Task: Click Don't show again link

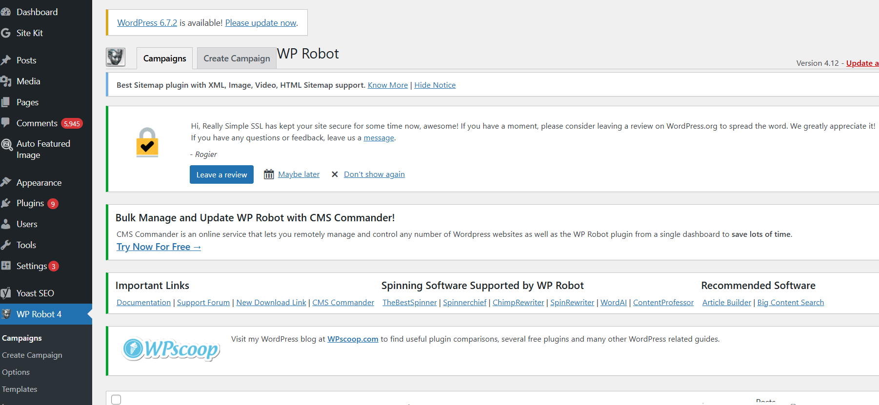Action: coord(374,174)
